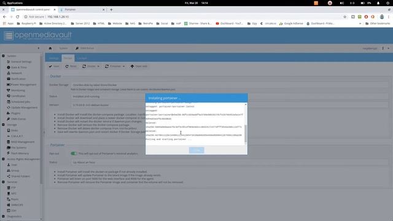Open the Portainer dropdown in toolbar

[115, 66]
